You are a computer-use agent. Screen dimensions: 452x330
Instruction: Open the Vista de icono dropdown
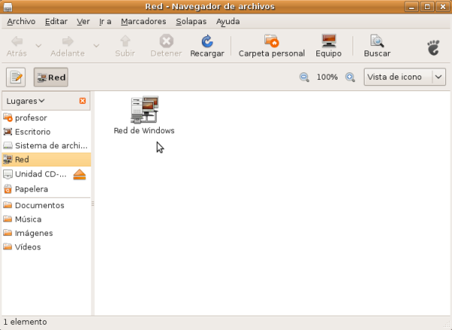[404, 77]
